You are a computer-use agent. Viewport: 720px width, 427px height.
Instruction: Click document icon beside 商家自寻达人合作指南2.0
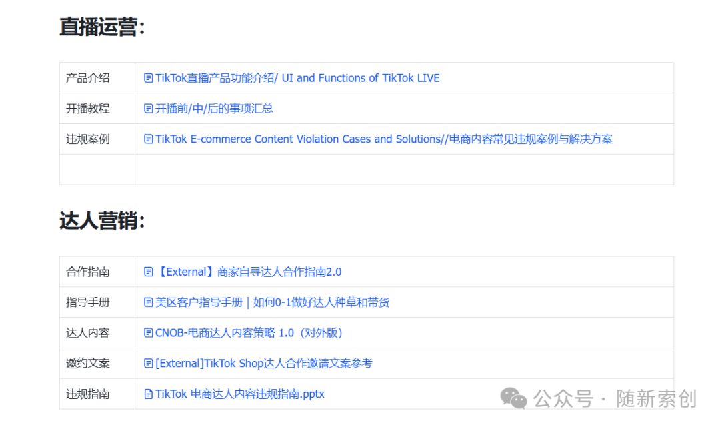(148, 272)
